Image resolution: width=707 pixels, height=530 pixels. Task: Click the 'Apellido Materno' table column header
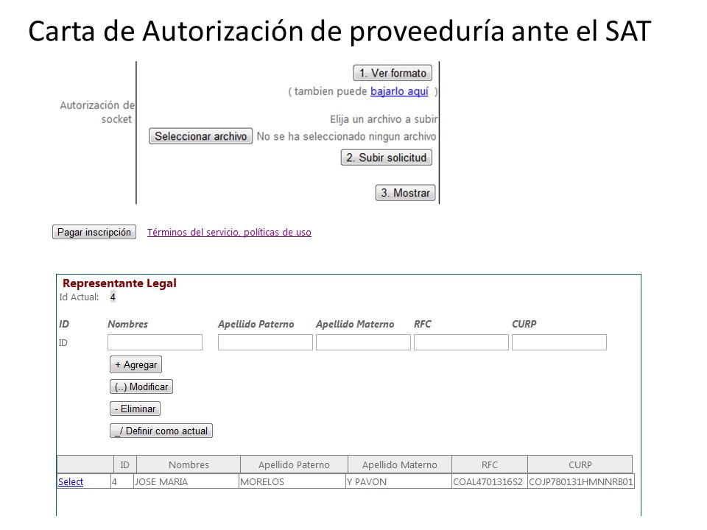[x=399, y=464]
